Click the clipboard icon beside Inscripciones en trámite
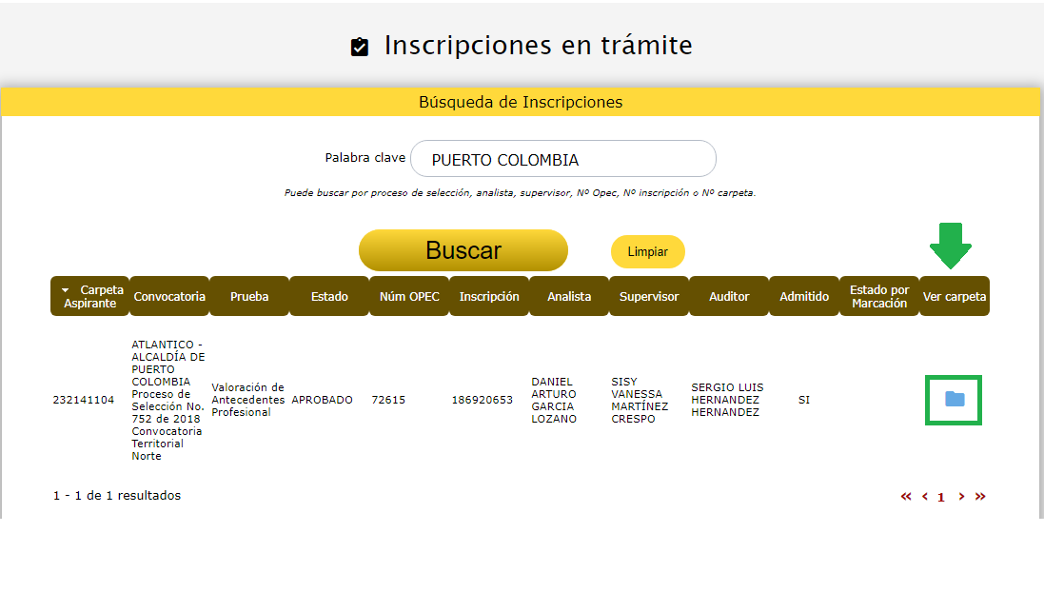Screen dimensions: 1044x592 (360, 48)
